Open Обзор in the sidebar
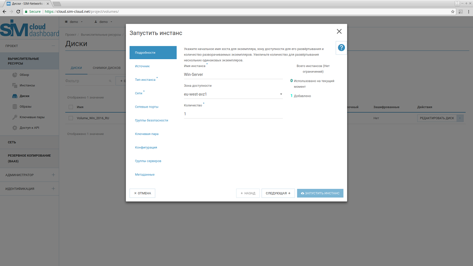The image size is (473, 266). click(x=24, y=75)
